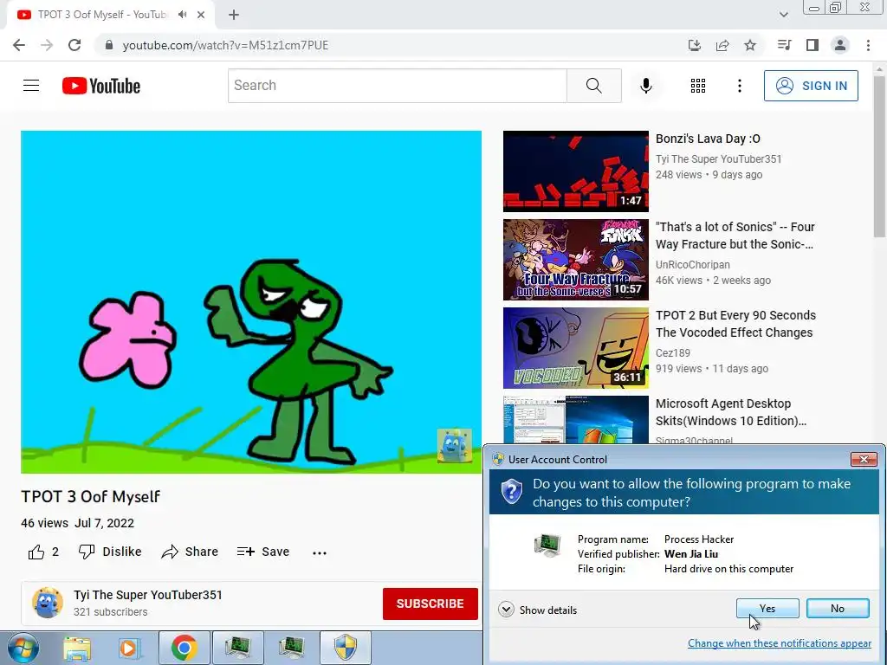Click the channel watermark on the video
This screenshot has width=887, height=665.
coord(454,446)
